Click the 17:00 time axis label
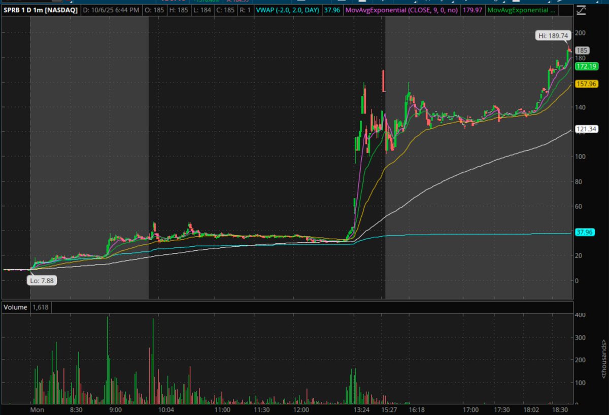This screenshot has width=609, height=415. click(x=471, y=409)
